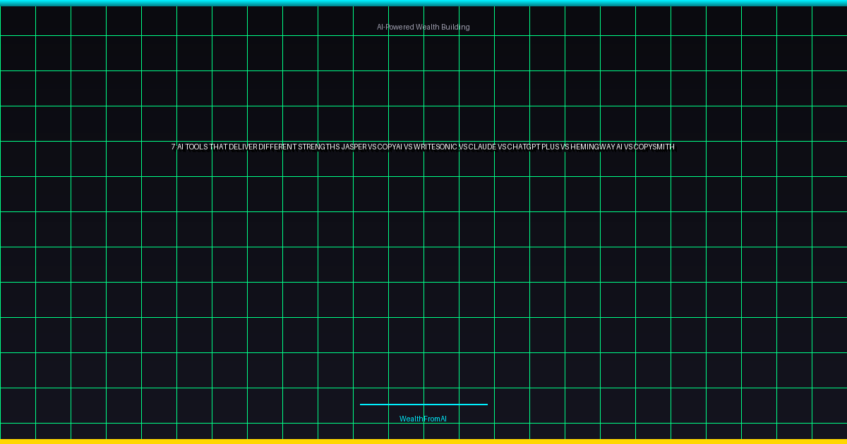Click the word THAT in the headline

pos(219,147)
